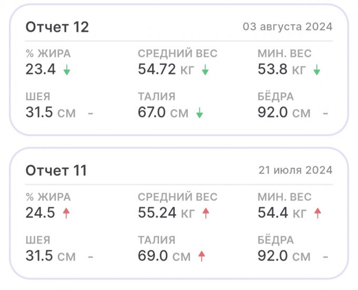Click green arrow next to 53.8 кг
This screenshot has height=290, width=358.
[316, 70]
